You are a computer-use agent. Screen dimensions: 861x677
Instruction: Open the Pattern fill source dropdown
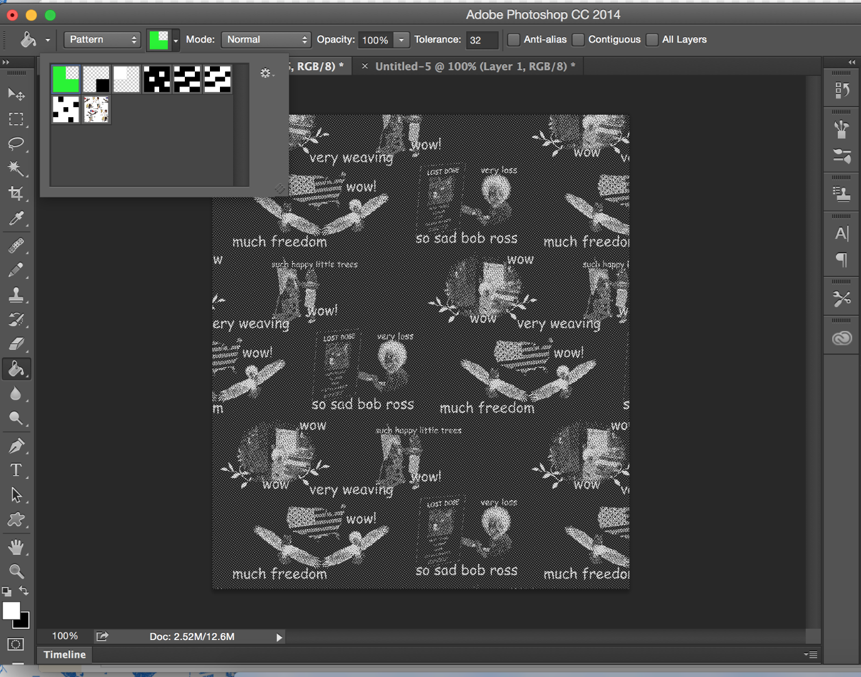pos(102,39)
